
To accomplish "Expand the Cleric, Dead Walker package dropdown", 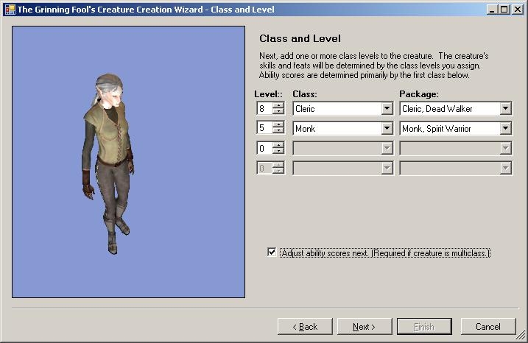I will (504, 109).
